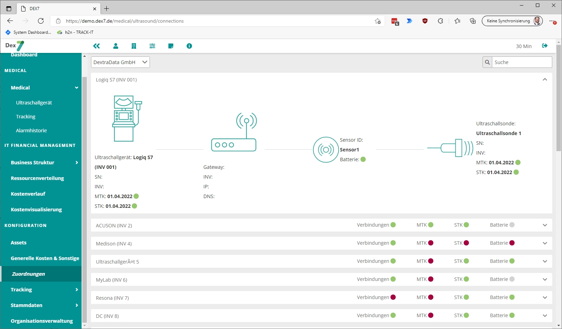The height and width of the screenshot is (329, 562).
Task: Collapse sidebar with double chevron icon
Action: point(97,46)
